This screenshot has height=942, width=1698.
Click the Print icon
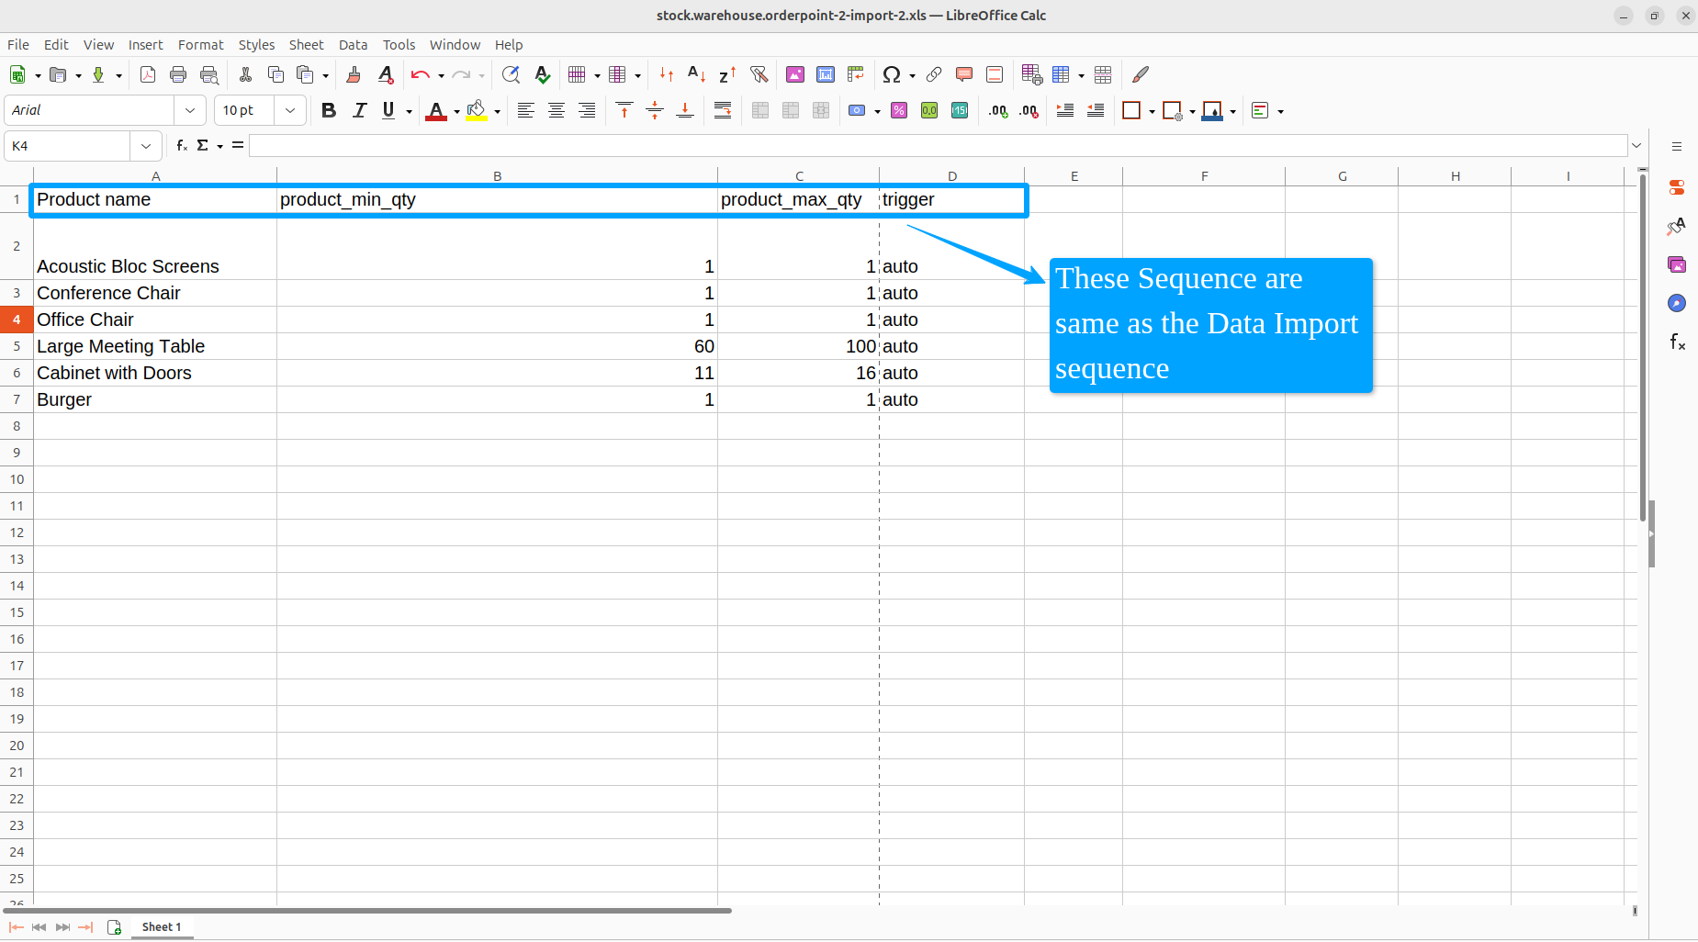click(x=178, y=75)
